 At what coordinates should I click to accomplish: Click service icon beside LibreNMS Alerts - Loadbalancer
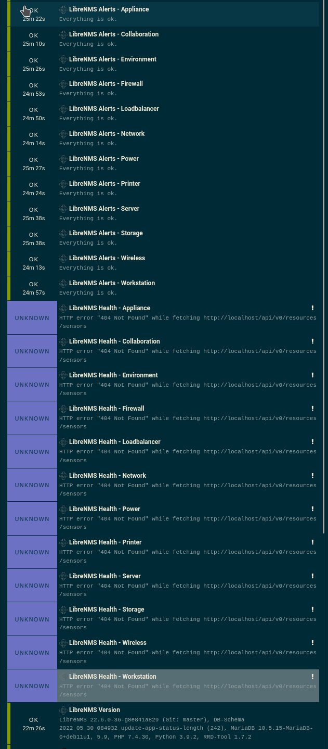pos(63,109)
